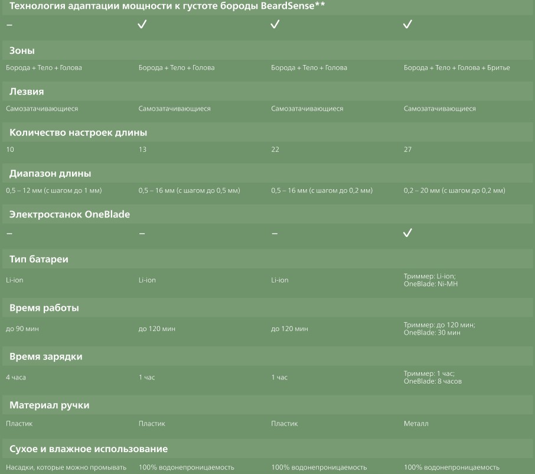535x474 pixels.
Task: Select the Лезвия section header
Action: coord(27,92)
